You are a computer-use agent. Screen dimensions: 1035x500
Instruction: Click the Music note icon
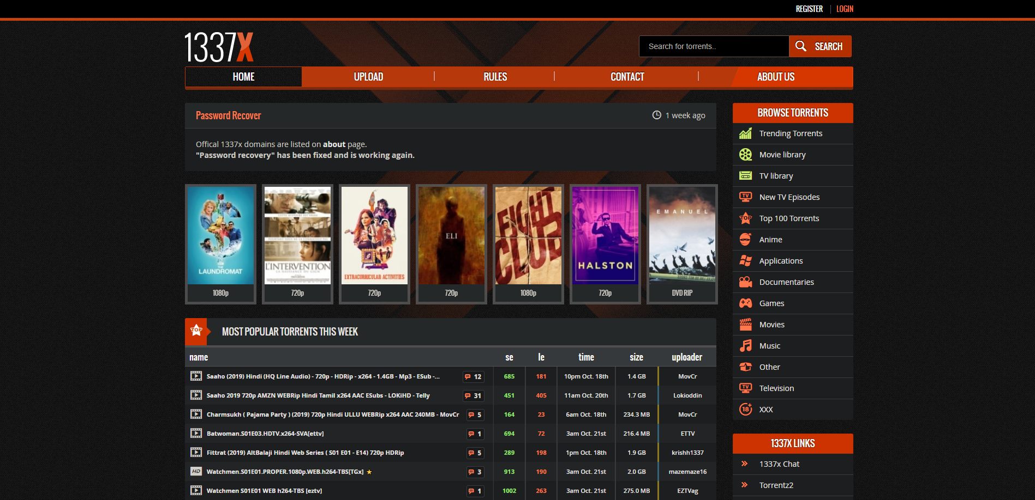pos(745,346)
